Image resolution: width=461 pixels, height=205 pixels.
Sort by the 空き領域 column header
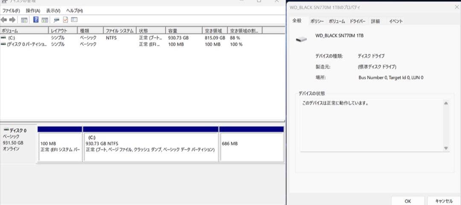(x=215, y=31)
